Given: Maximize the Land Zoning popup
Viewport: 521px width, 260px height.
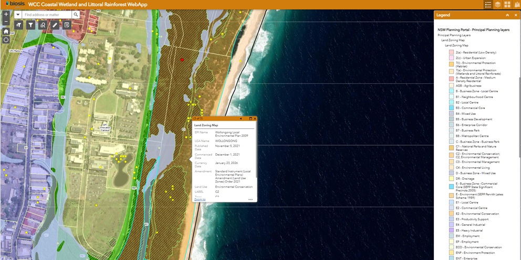Looking at the screenshot, I should [x=251, y=118].
